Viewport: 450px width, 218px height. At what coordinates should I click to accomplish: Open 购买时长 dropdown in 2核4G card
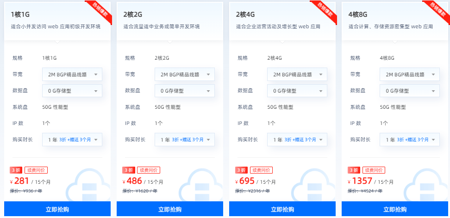coord(297,140)
